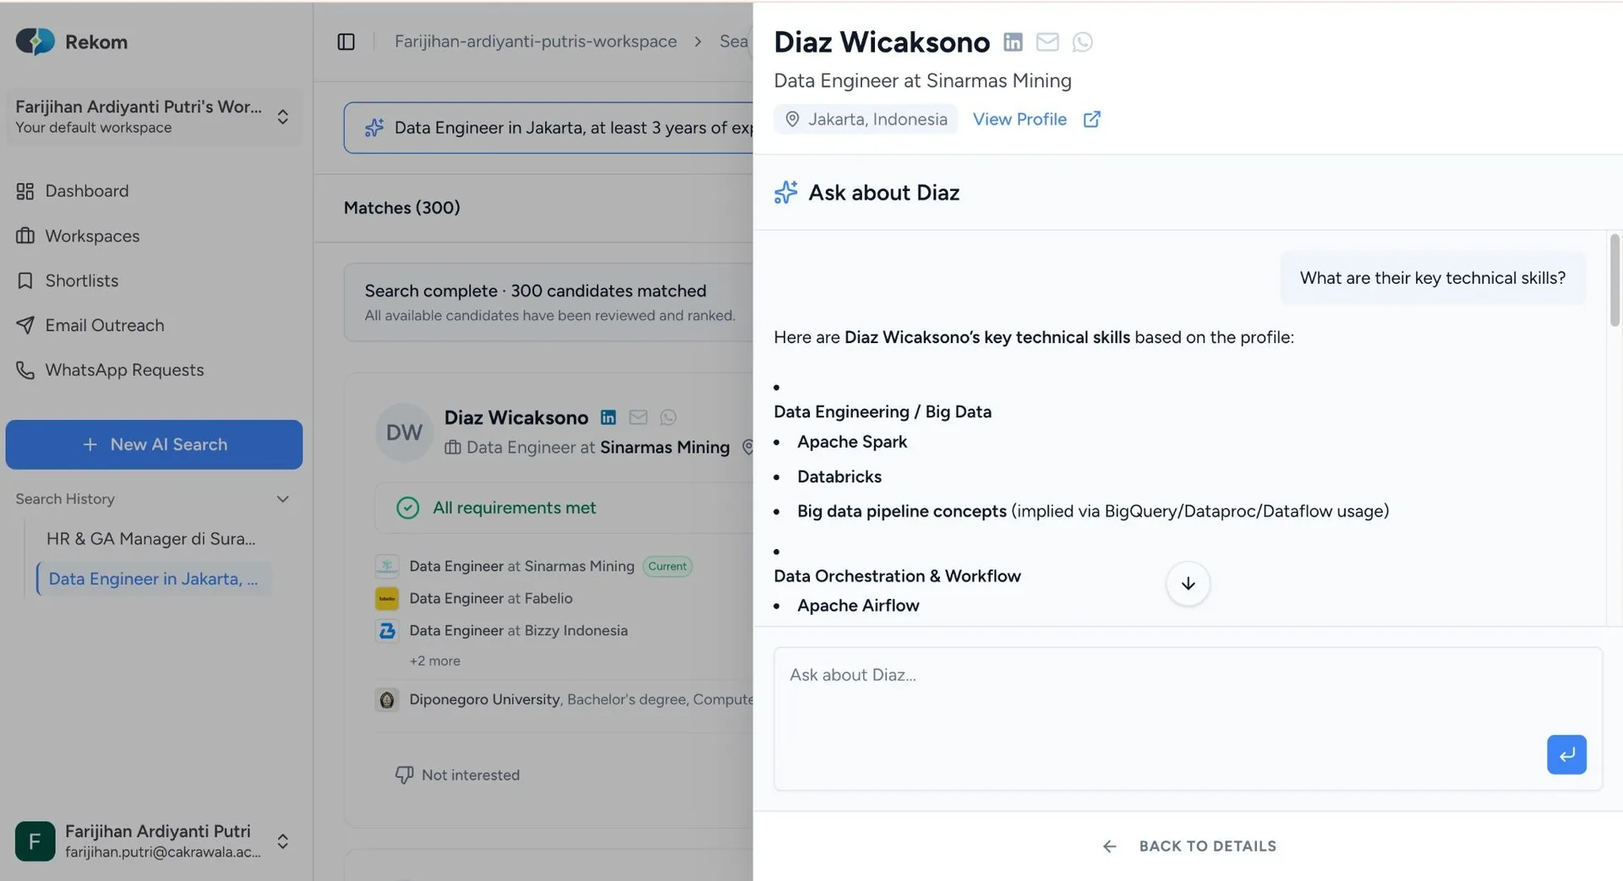Click the Diponegoro University education row

click(564, 699)
